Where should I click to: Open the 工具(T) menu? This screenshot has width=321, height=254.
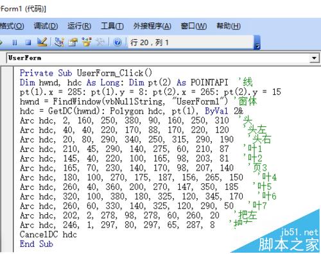point(112,26)
